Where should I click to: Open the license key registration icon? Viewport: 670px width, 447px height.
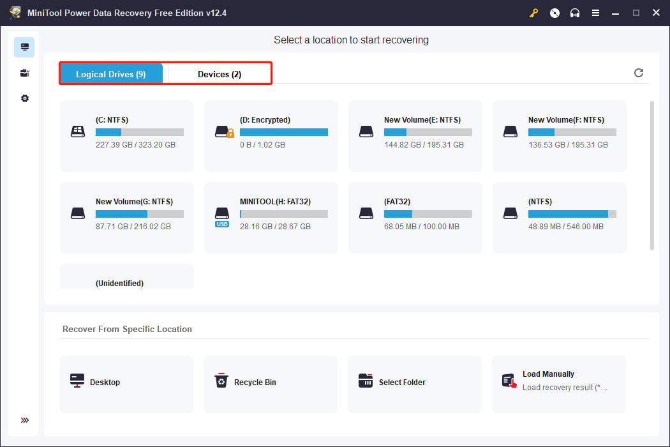533,13
